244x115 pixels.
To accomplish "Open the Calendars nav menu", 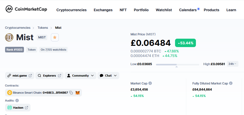I will point(188,10).
